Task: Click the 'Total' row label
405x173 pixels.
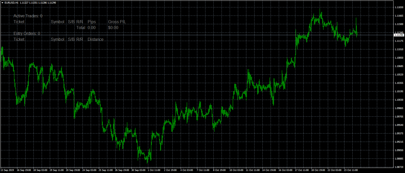Action: coord(81,28)
